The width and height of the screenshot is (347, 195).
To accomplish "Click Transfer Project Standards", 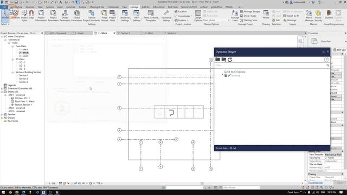I will click(92, 15).
